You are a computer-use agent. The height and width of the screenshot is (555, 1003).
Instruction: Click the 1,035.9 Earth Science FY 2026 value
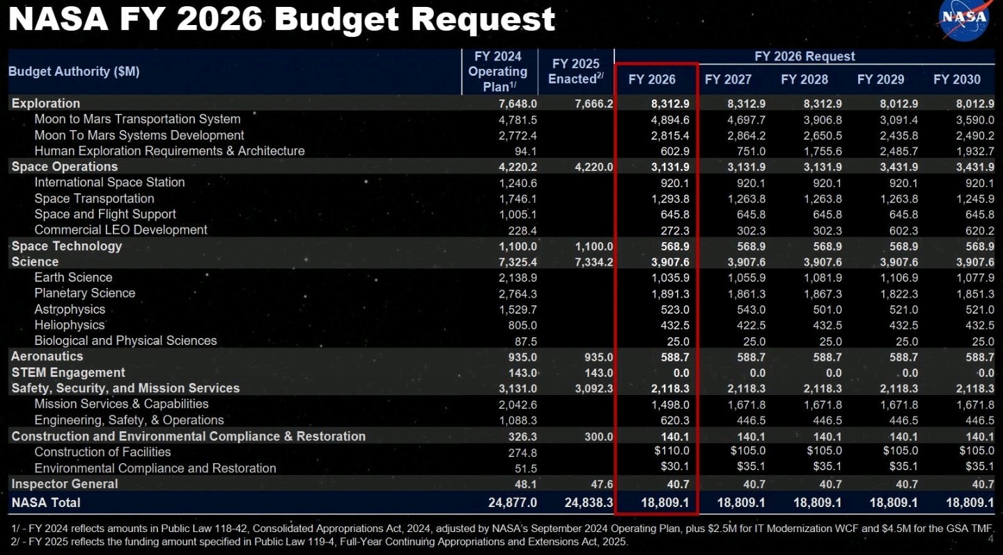point(671,277)
